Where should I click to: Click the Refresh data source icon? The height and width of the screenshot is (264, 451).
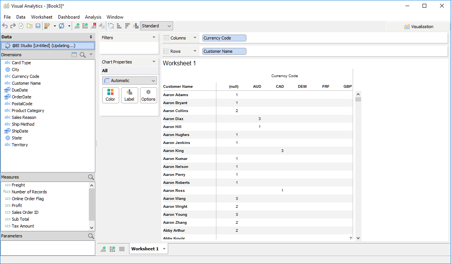point(61,26)
